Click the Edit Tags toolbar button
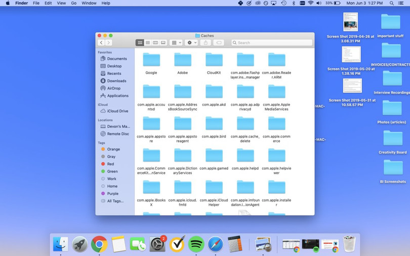This screenshot has width=410, height=256. (219, 43)
